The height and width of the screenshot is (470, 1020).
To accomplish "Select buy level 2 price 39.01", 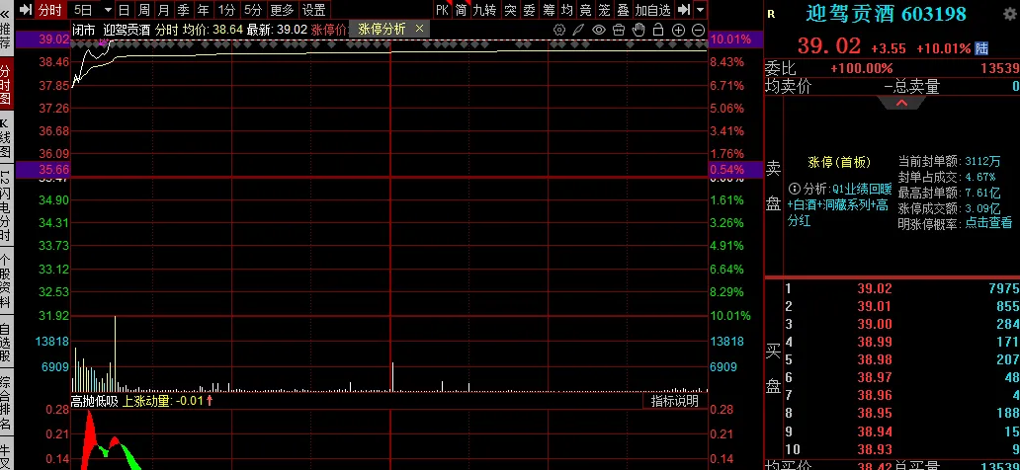I will coord(875,306).
